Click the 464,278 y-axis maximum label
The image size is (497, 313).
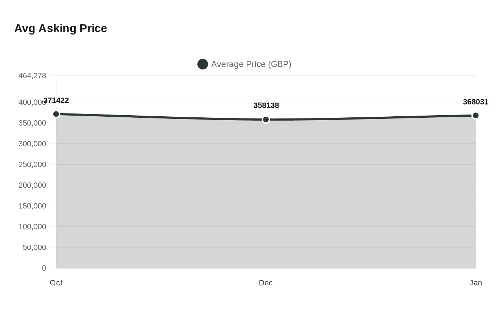pos(32,76)
